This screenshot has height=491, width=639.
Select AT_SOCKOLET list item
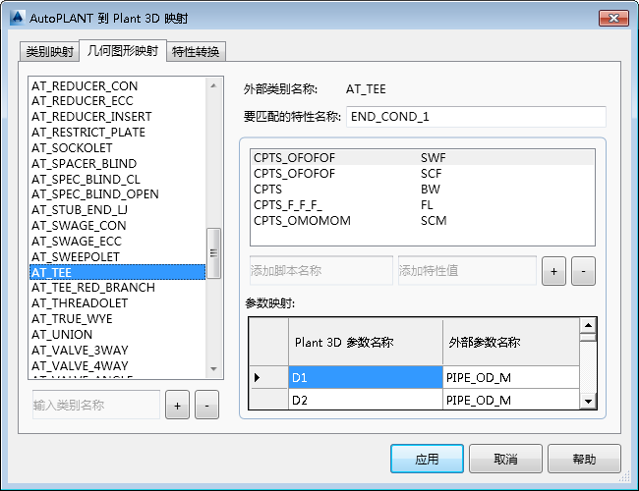click(118, 147)
